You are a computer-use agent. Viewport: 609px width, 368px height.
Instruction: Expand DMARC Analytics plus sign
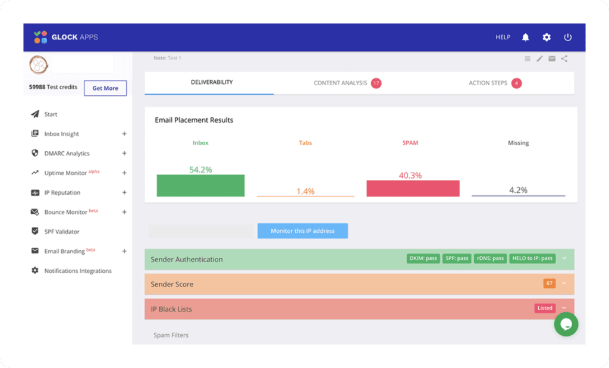124,154
